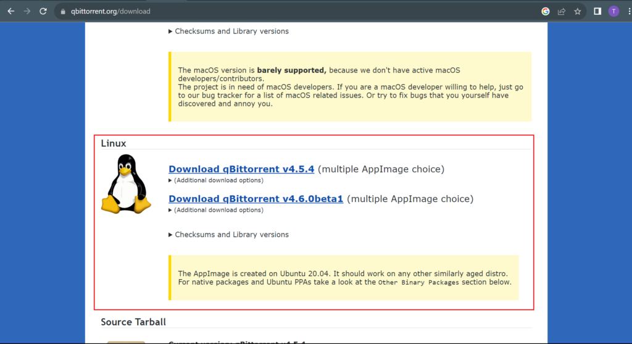This screenshot has height=344, width=632.
Task: Click Download qBittorrent v4.6.0beta1 link
Action: click(256, 199)
